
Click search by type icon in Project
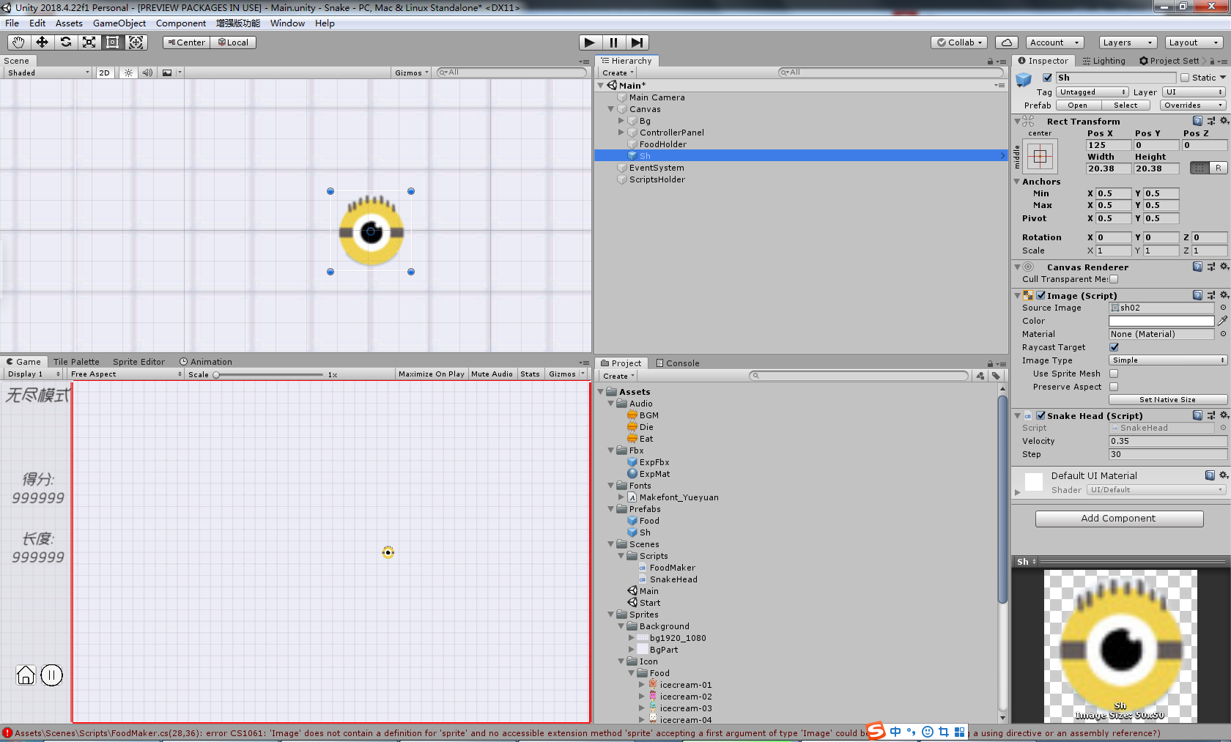tap(980, 376)
